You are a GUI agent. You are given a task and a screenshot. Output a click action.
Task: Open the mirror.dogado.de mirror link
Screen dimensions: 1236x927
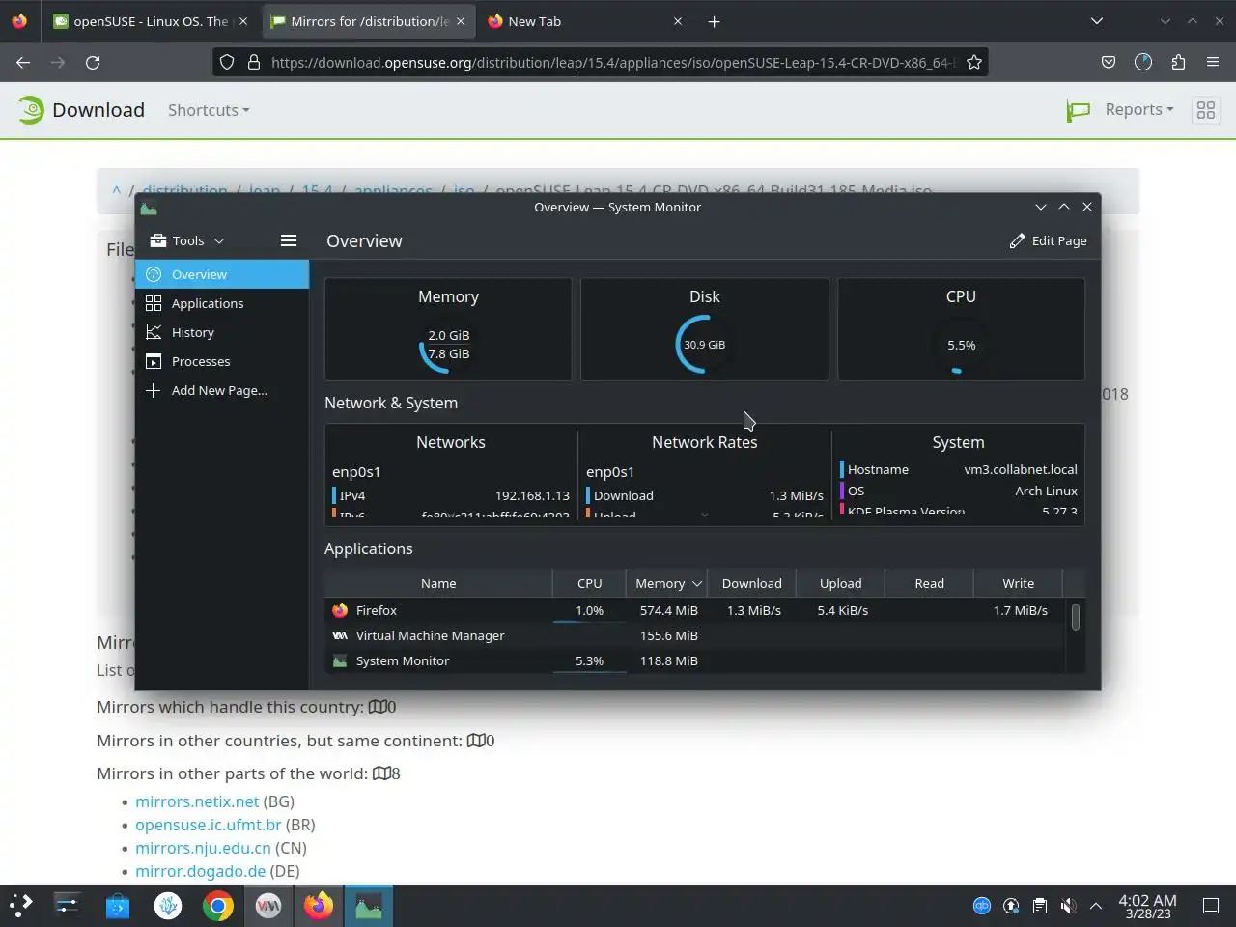[200, 871]
